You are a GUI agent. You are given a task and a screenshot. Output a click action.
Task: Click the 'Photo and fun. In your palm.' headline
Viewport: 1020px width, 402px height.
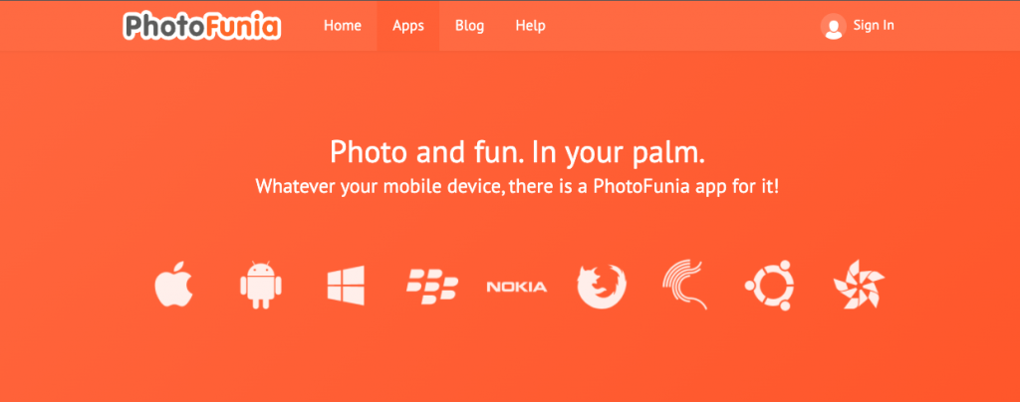(517, 152)
